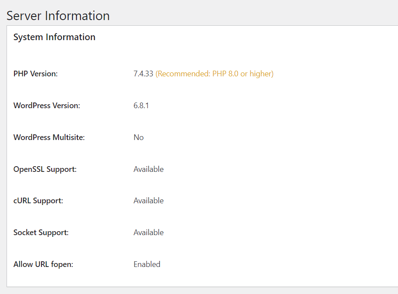Select the 'Available' value for OpenSSL Support

coord(149,169)
